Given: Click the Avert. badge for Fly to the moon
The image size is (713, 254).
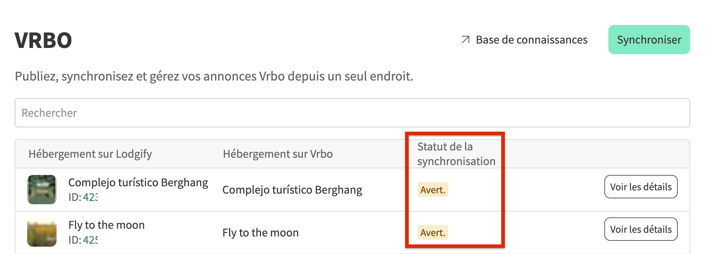Looking at the screenshot, I should pyautogui.click(x=432, y=232).
